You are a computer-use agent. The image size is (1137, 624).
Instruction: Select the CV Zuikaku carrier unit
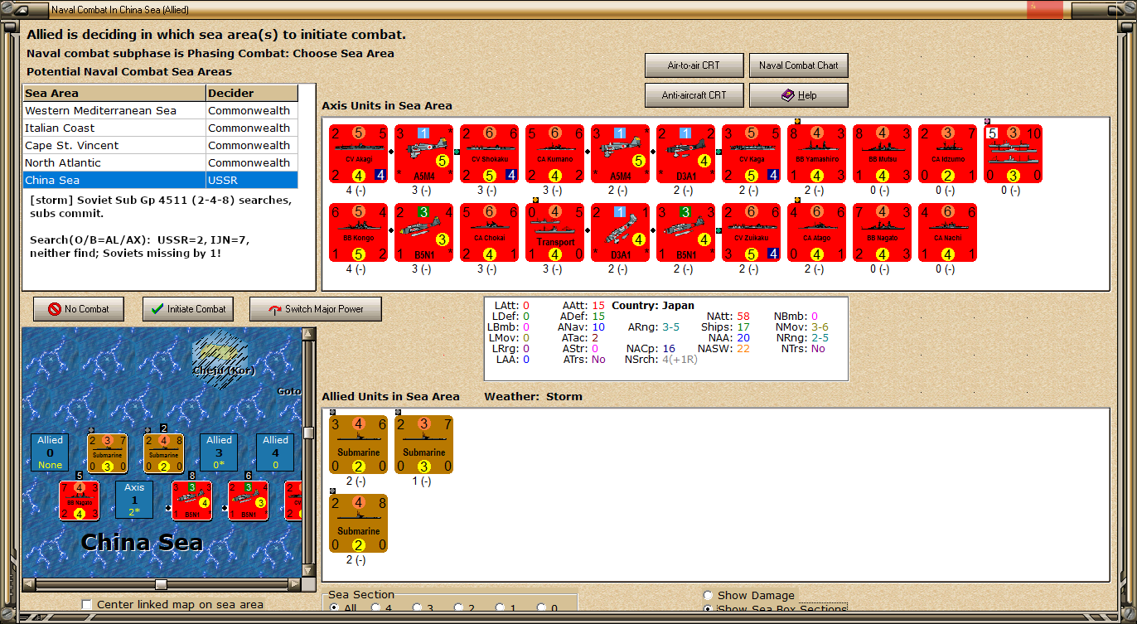(x=752, y=233)
